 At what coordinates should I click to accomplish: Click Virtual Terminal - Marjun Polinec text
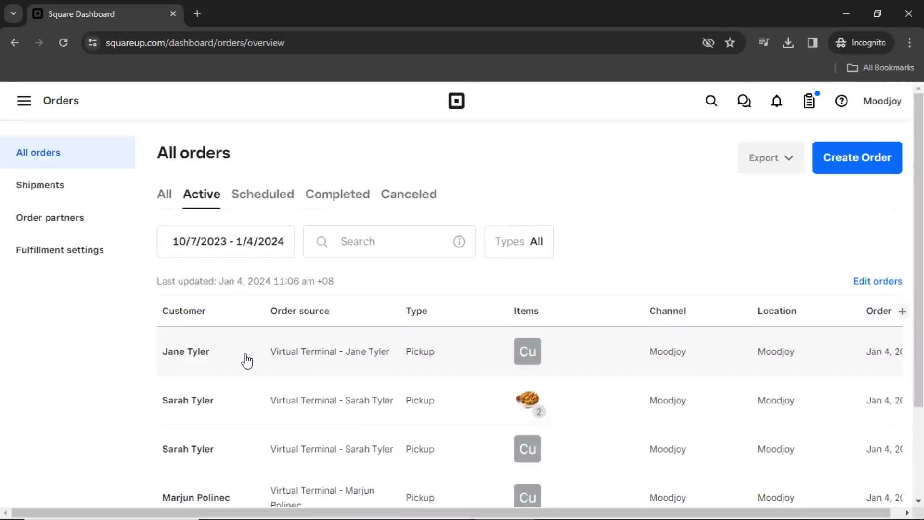322,497
